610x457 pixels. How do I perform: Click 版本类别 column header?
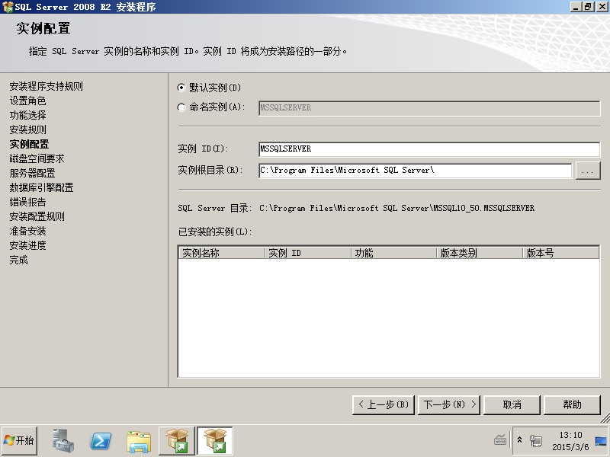point(480,253)
